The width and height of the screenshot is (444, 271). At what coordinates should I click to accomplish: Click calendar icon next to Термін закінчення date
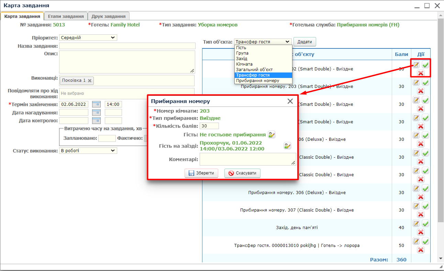click(x=96, y=104)
